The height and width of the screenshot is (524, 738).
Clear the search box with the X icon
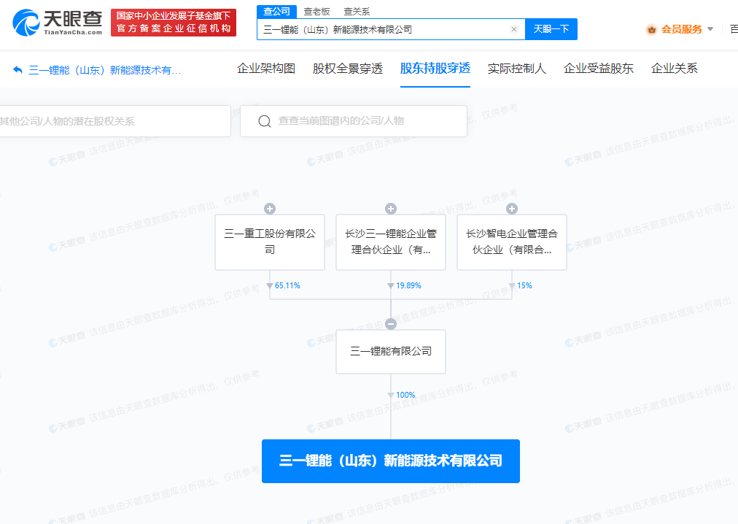click(514, 29)
